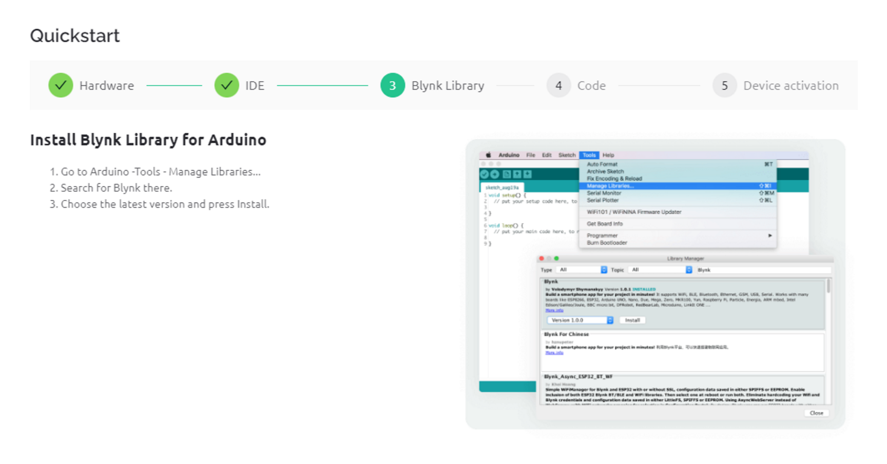
Task: Open the File menu in the illustration
Action: (530, 155)
